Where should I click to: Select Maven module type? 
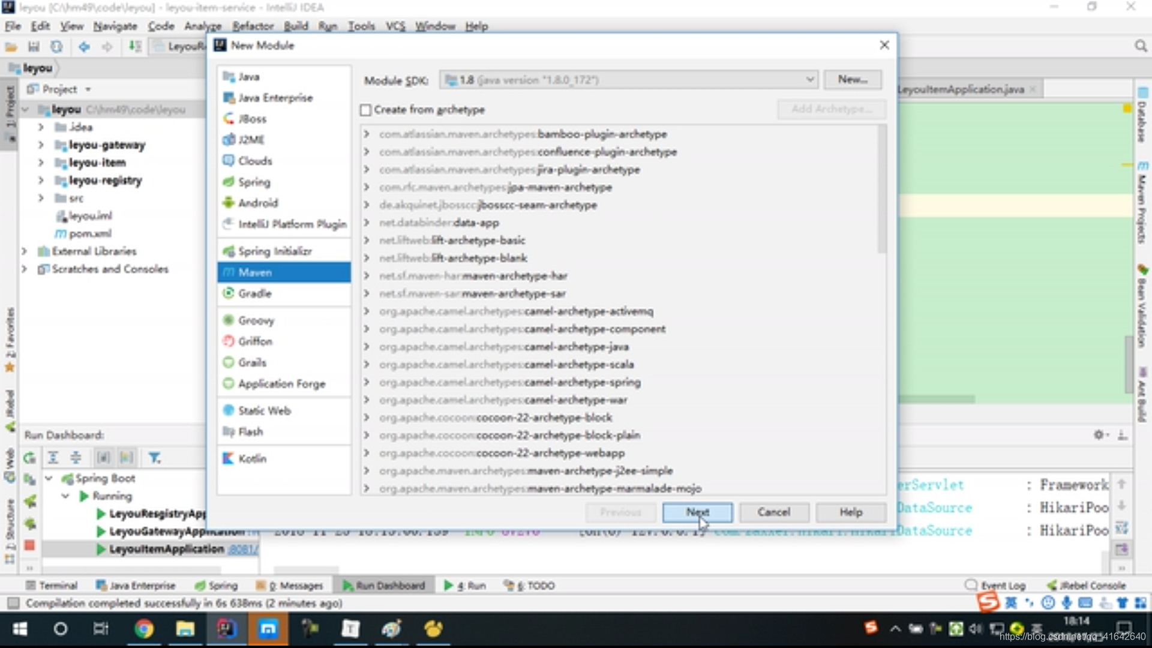pyautogui.click(x=284, y=272)
